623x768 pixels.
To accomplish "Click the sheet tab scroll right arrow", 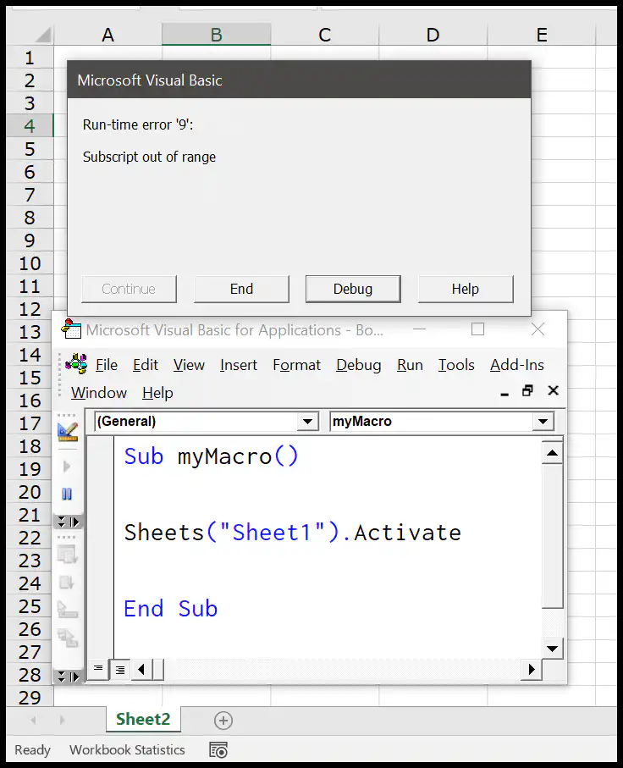I will tap(62, 720).
